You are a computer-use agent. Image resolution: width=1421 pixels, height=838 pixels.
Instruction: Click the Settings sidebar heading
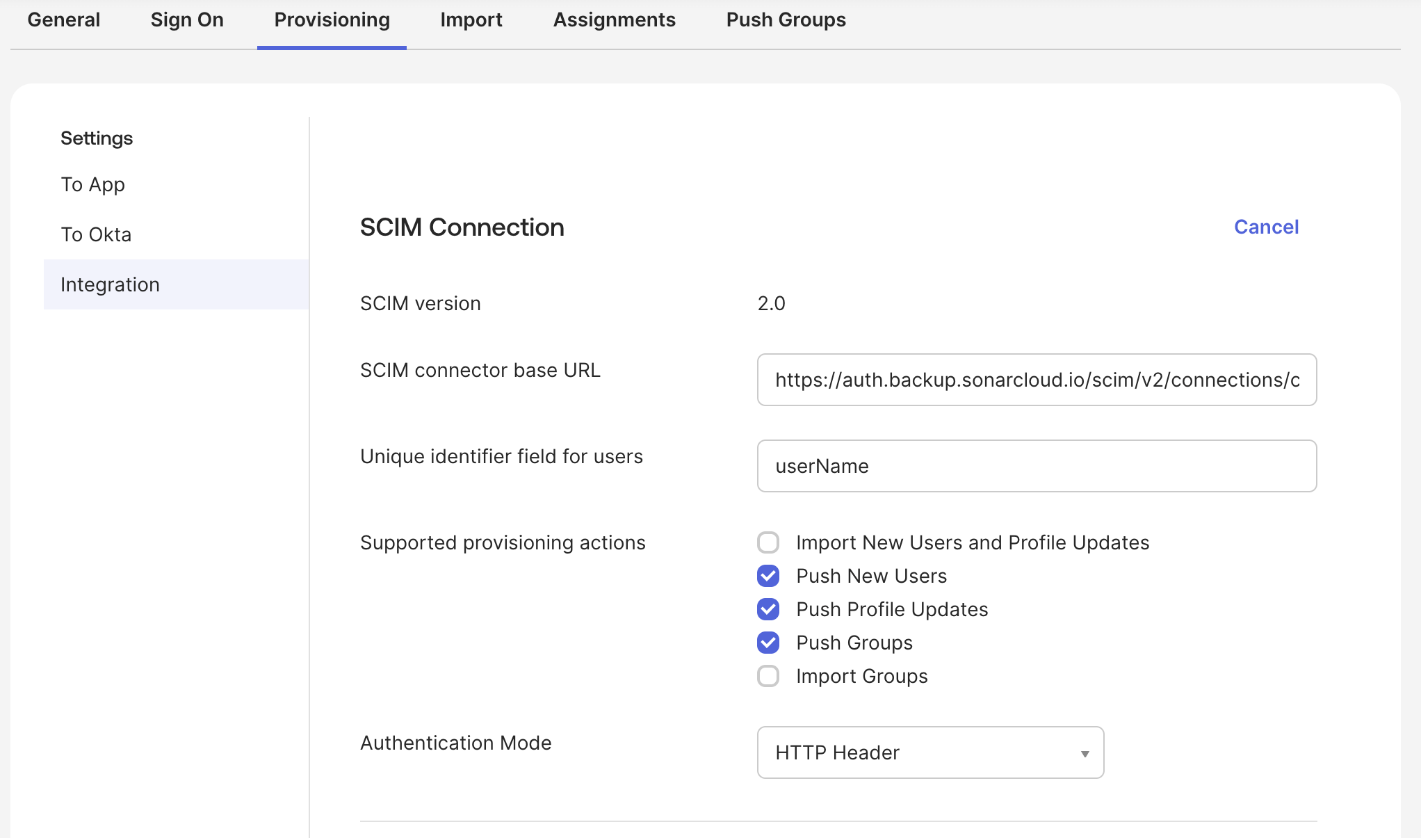tap(97, 138)
